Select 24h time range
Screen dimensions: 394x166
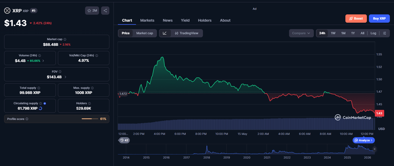(322, 33)
